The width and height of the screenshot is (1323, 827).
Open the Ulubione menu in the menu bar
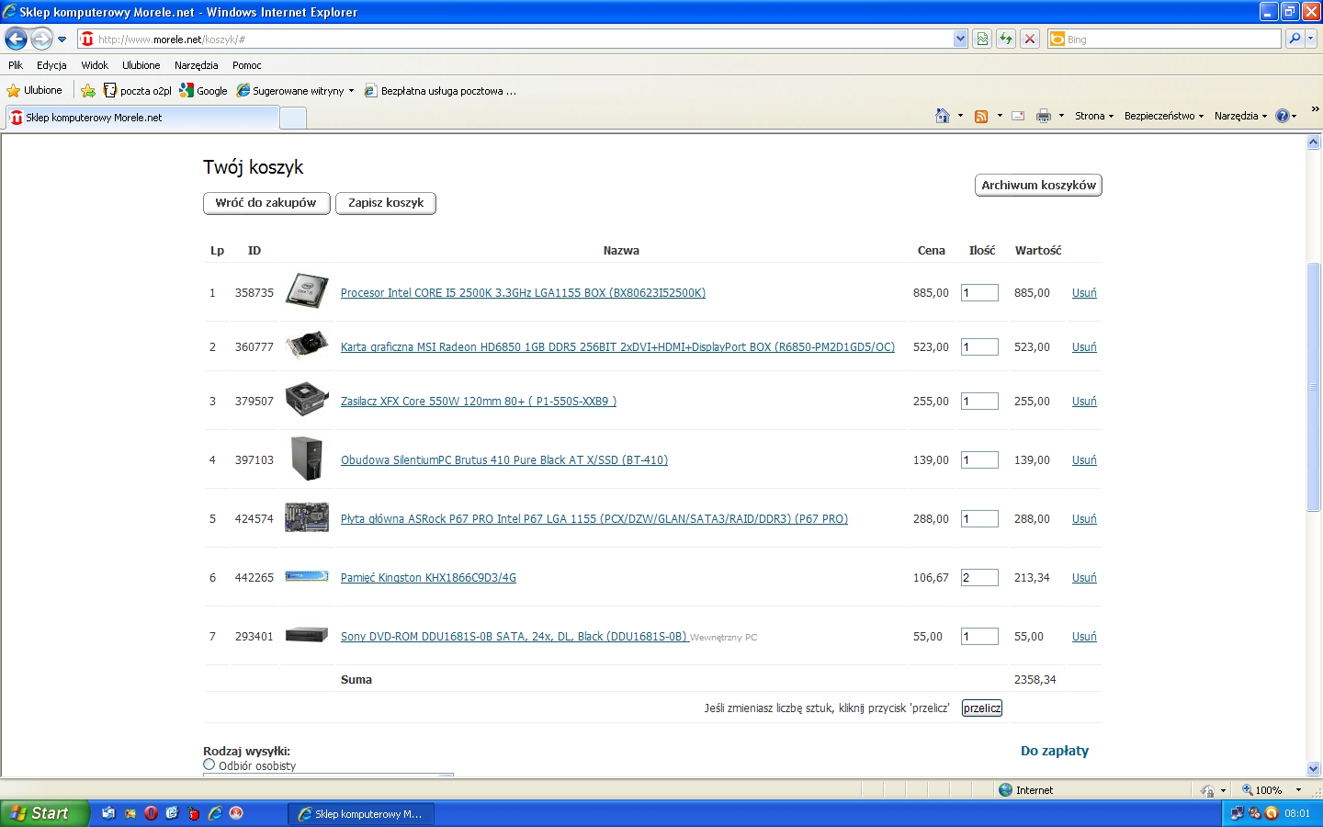click(x=141, y=65)
